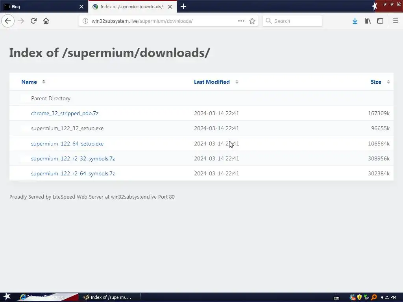Click the LiteSpeed Web Server footer text
403x302 pixels.
point(92,197)
